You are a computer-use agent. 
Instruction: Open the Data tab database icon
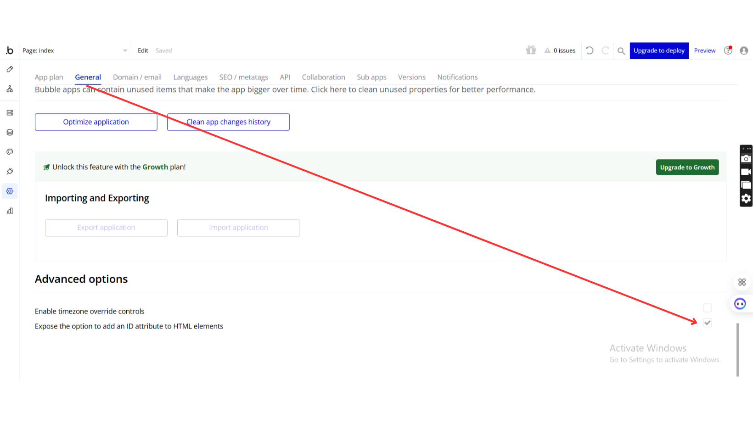coord(10,133)
